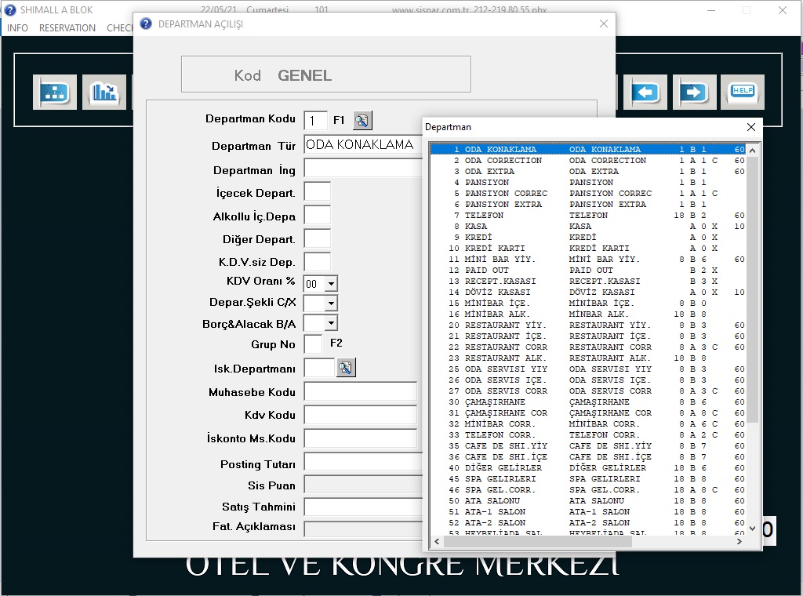Select row 22 RESTAURANT CORR
Image resolution: width=803 pixels, height=596 pixels.
coord(587,347)
